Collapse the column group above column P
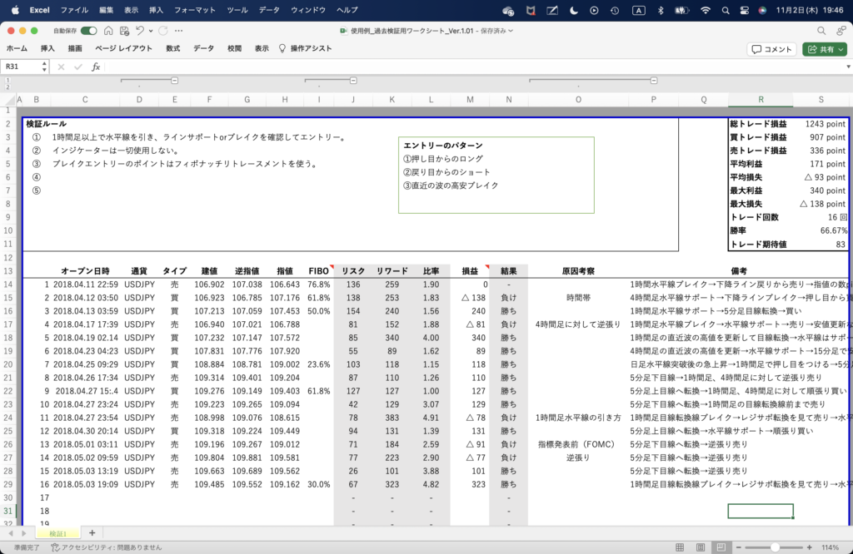The width and height of the screenshot is (853, 554). (x=653, y=80)
